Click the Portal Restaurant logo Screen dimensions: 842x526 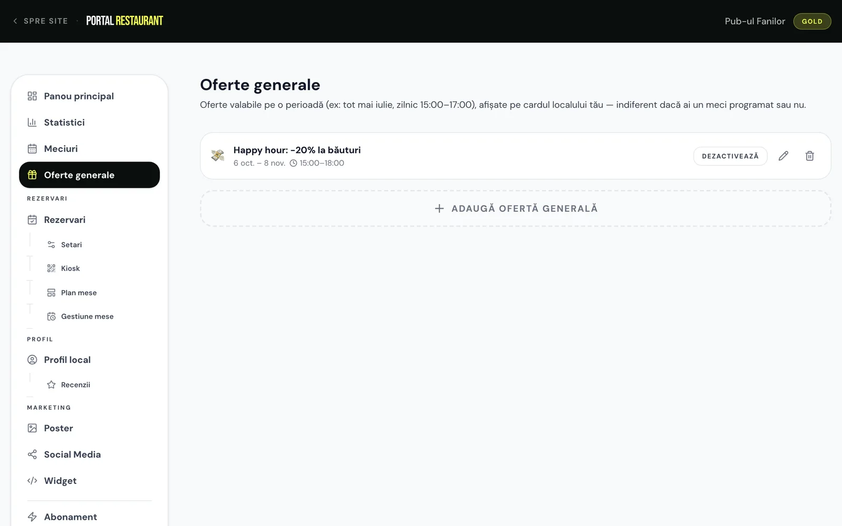coord(125,21)
